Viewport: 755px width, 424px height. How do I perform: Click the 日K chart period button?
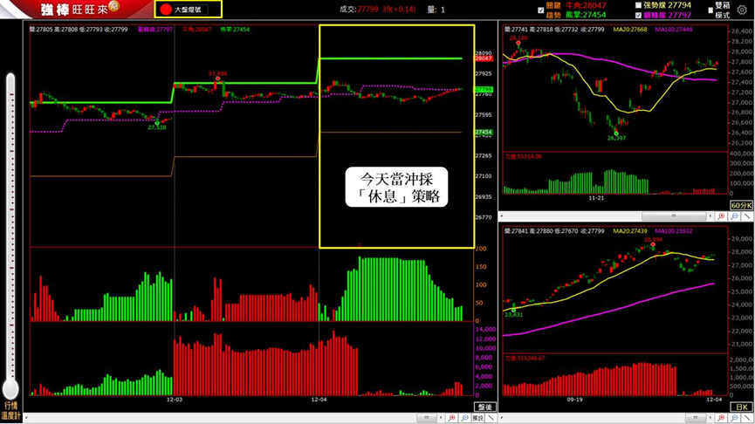click(x=741, y=407)
